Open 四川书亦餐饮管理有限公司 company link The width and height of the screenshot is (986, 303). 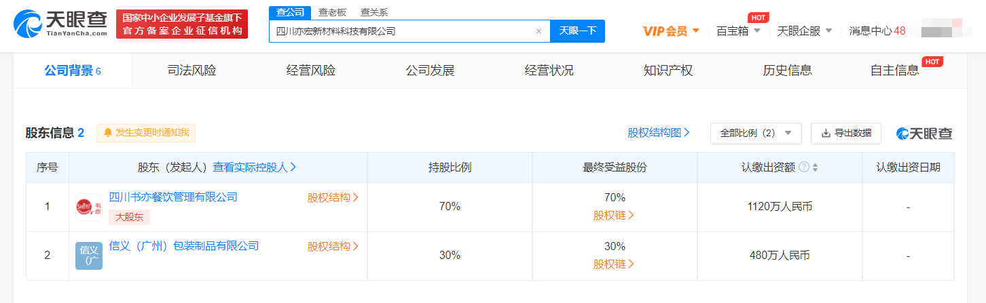[173, 197]
